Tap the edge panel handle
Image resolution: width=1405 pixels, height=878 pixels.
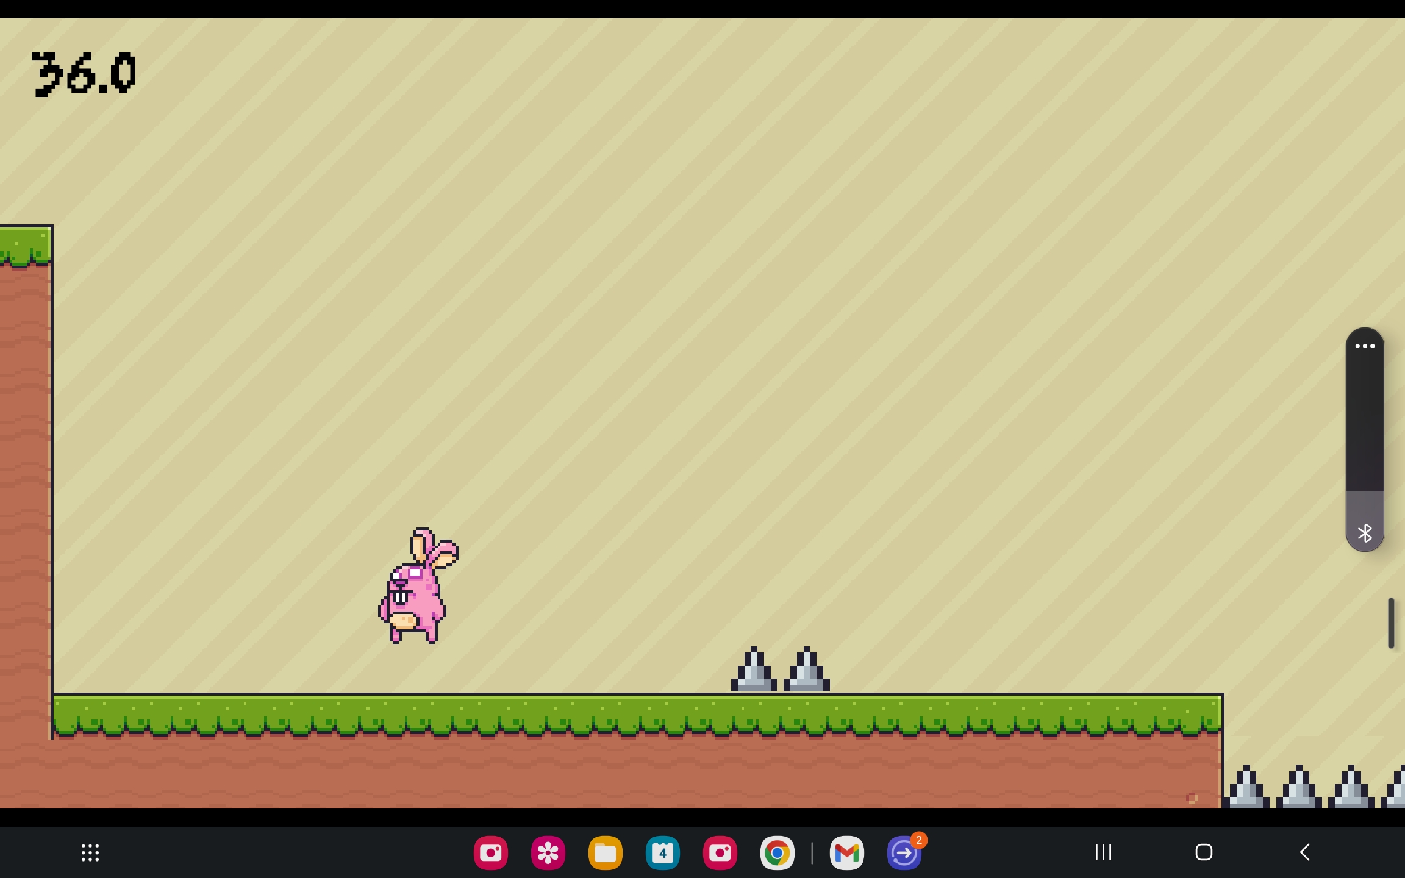[1391, 623]
